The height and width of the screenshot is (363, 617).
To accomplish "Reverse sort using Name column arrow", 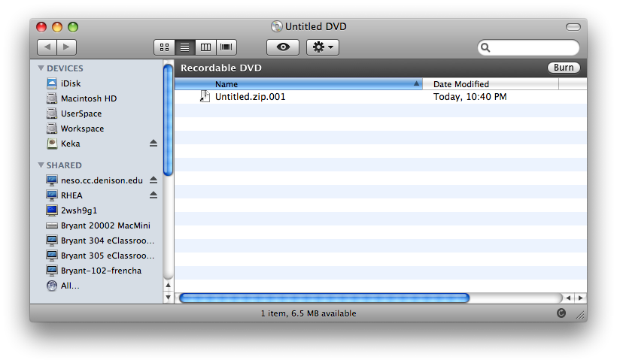I will point(416,83).
